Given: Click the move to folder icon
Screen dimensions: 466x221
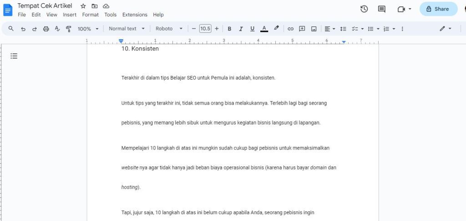Looking at the screenshot, I should point(95,6).
